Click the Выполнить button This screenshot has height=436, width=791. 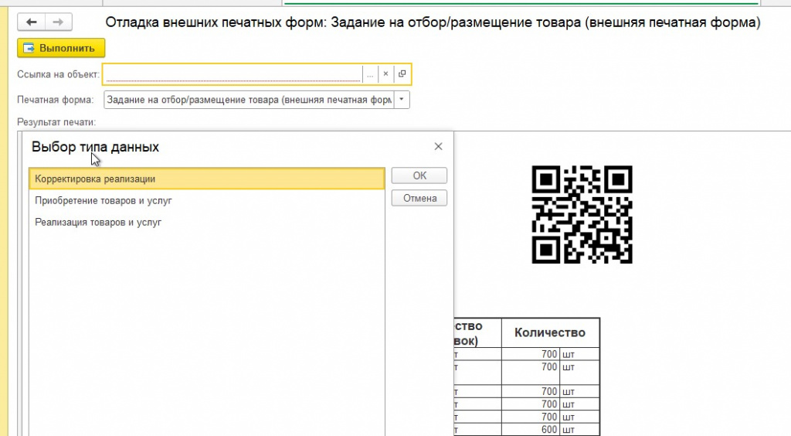[61, 48]
